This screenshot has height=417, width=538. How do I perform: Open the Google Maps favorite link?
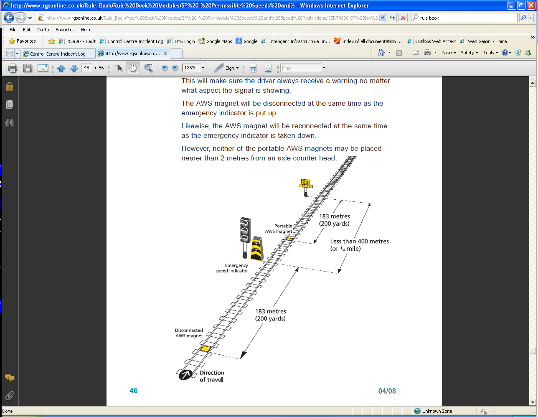pos(215,41)
